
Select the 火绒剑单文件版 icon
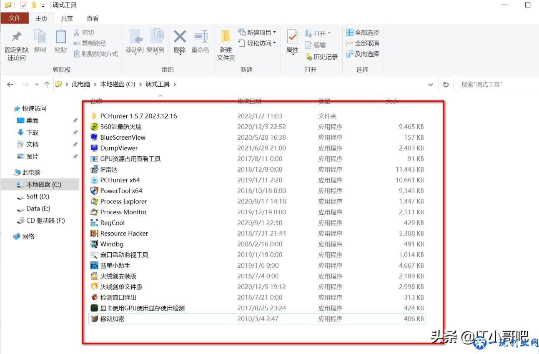[x=94, y=287]
